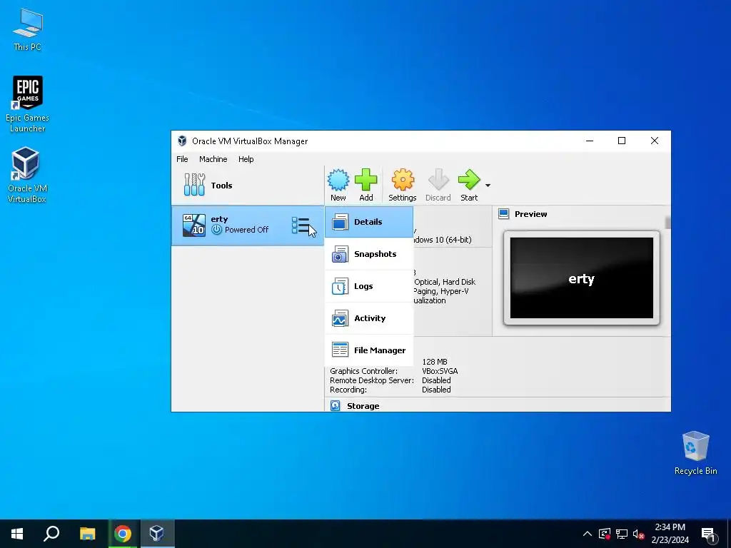Viewport: 731px width, 548px height.
Task: Show hidden system tray icons chevron
Action: (588, 534)
